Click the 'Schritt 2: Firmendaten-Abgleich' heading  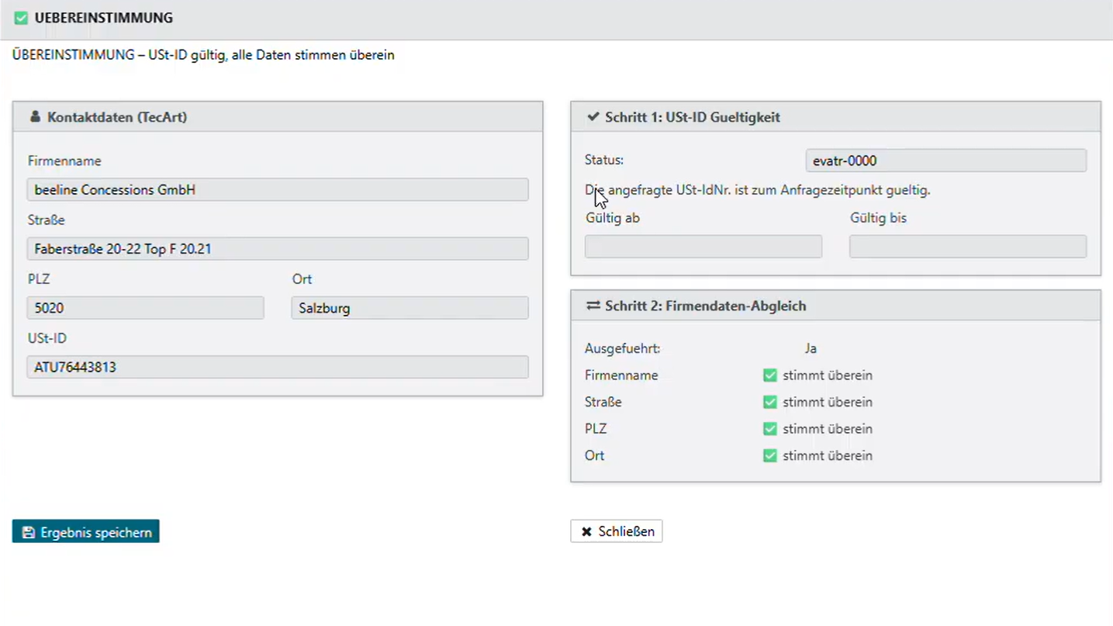(706, 306)
